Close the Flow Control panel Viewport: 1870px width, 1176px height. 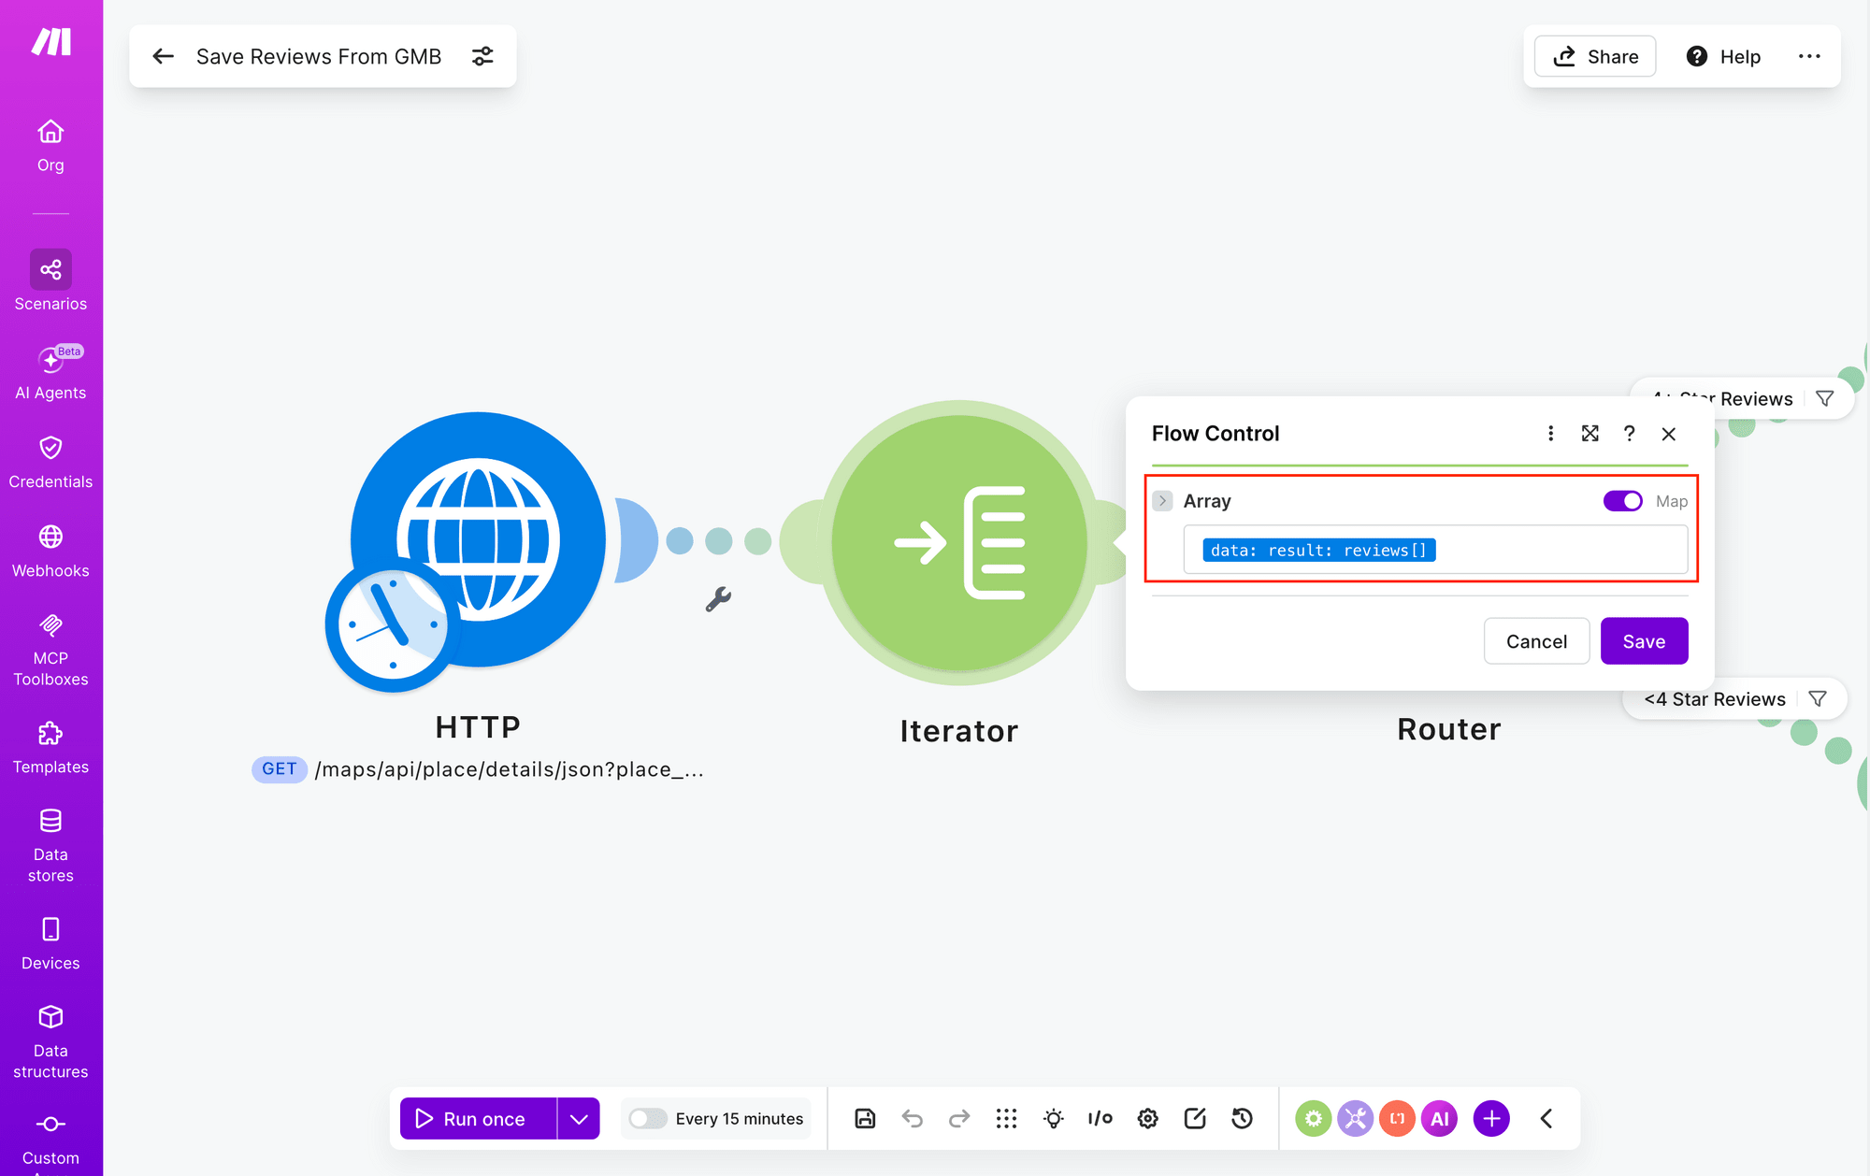click(x=1668, y=434)
